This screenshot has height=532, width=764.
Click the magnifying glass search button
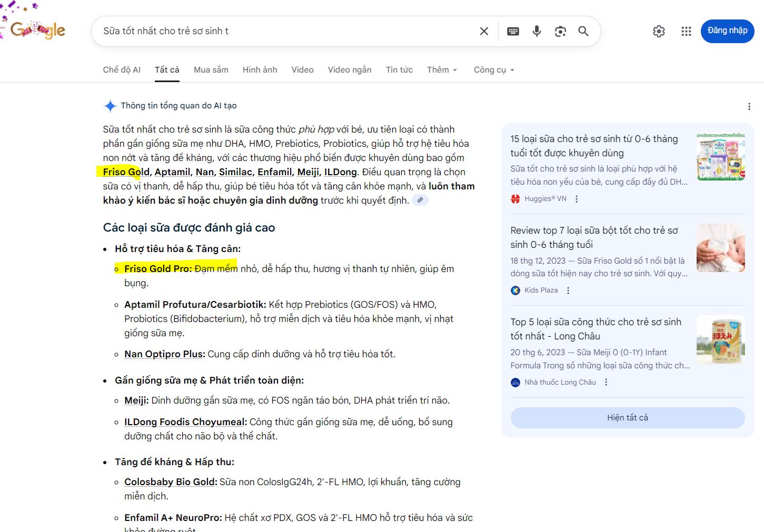click(583, 31)
